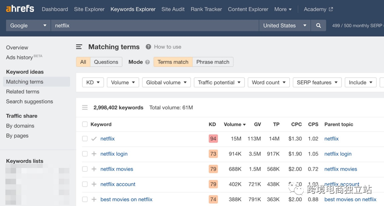The image size is (384, 206).
Task: Click the checkmark icon beside netflix keyword
Action: pos(94,139)
